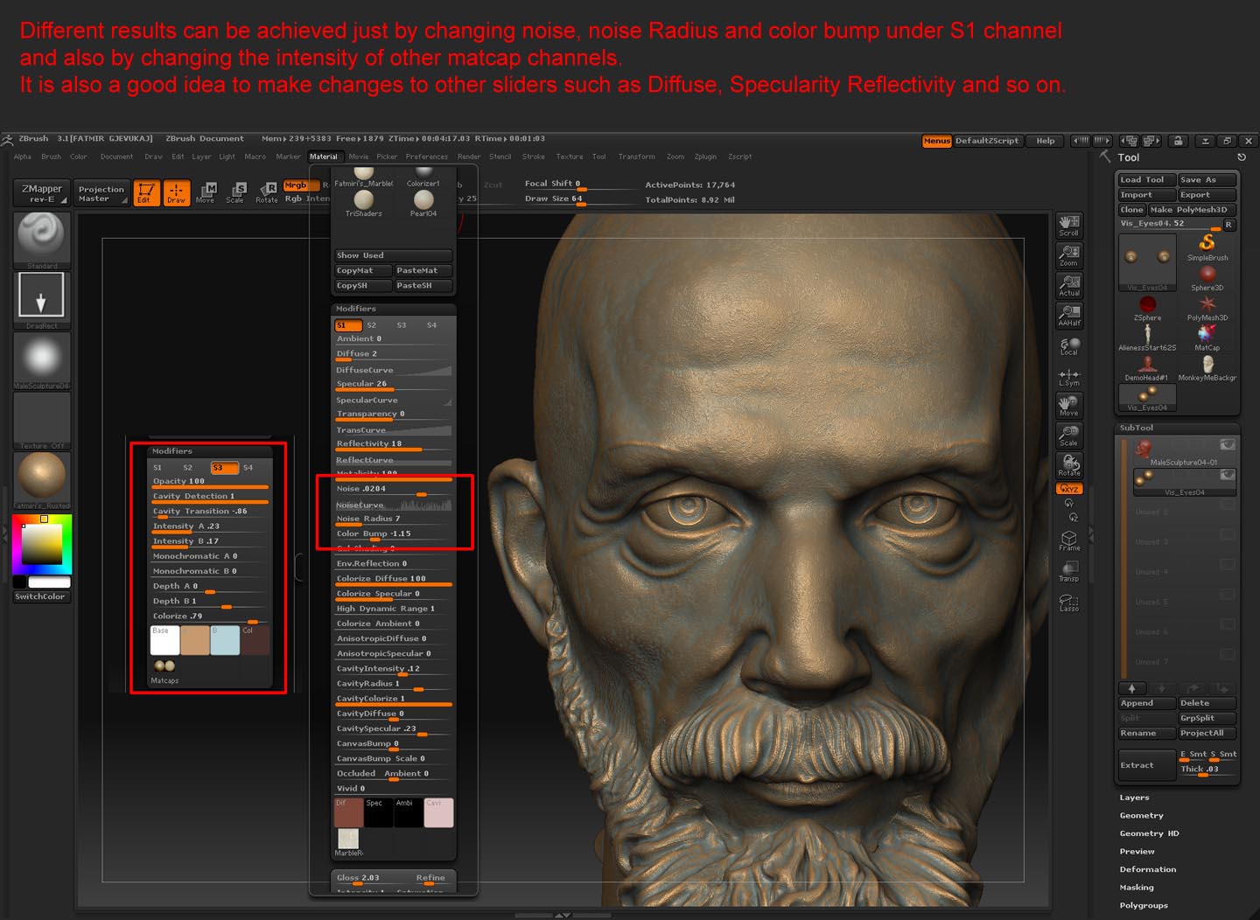This screenshot has width=1260, height=920.
Task: Click the Zoom canvas icon
Action: 1069,255
